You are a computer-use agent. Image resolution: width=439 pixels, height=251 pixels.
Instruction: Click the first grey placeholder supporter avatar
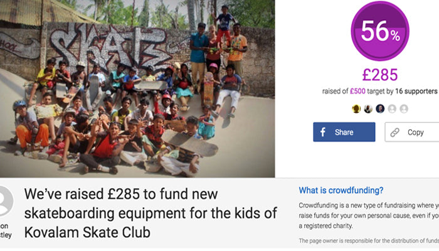(392, 109)
